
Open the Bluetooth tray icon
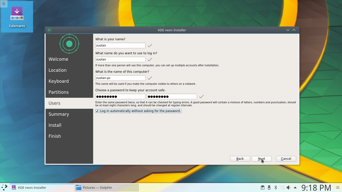coord(276,187)
